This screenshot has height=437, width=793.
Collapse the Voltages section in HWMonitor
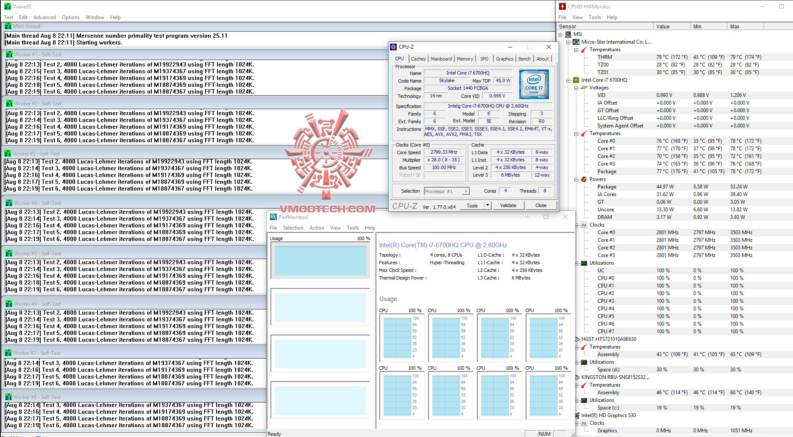[576, 88]
